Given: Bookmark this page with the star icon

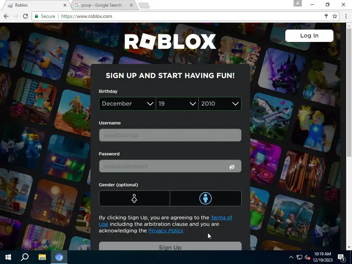Looking at the screenshot, I should click(x=335, y=16).
